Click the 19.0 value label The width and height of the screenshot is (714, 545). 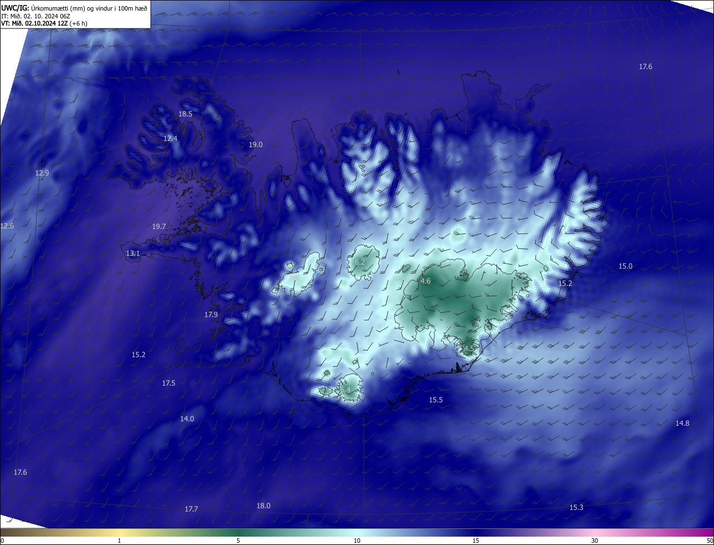[x=255, y=144]
